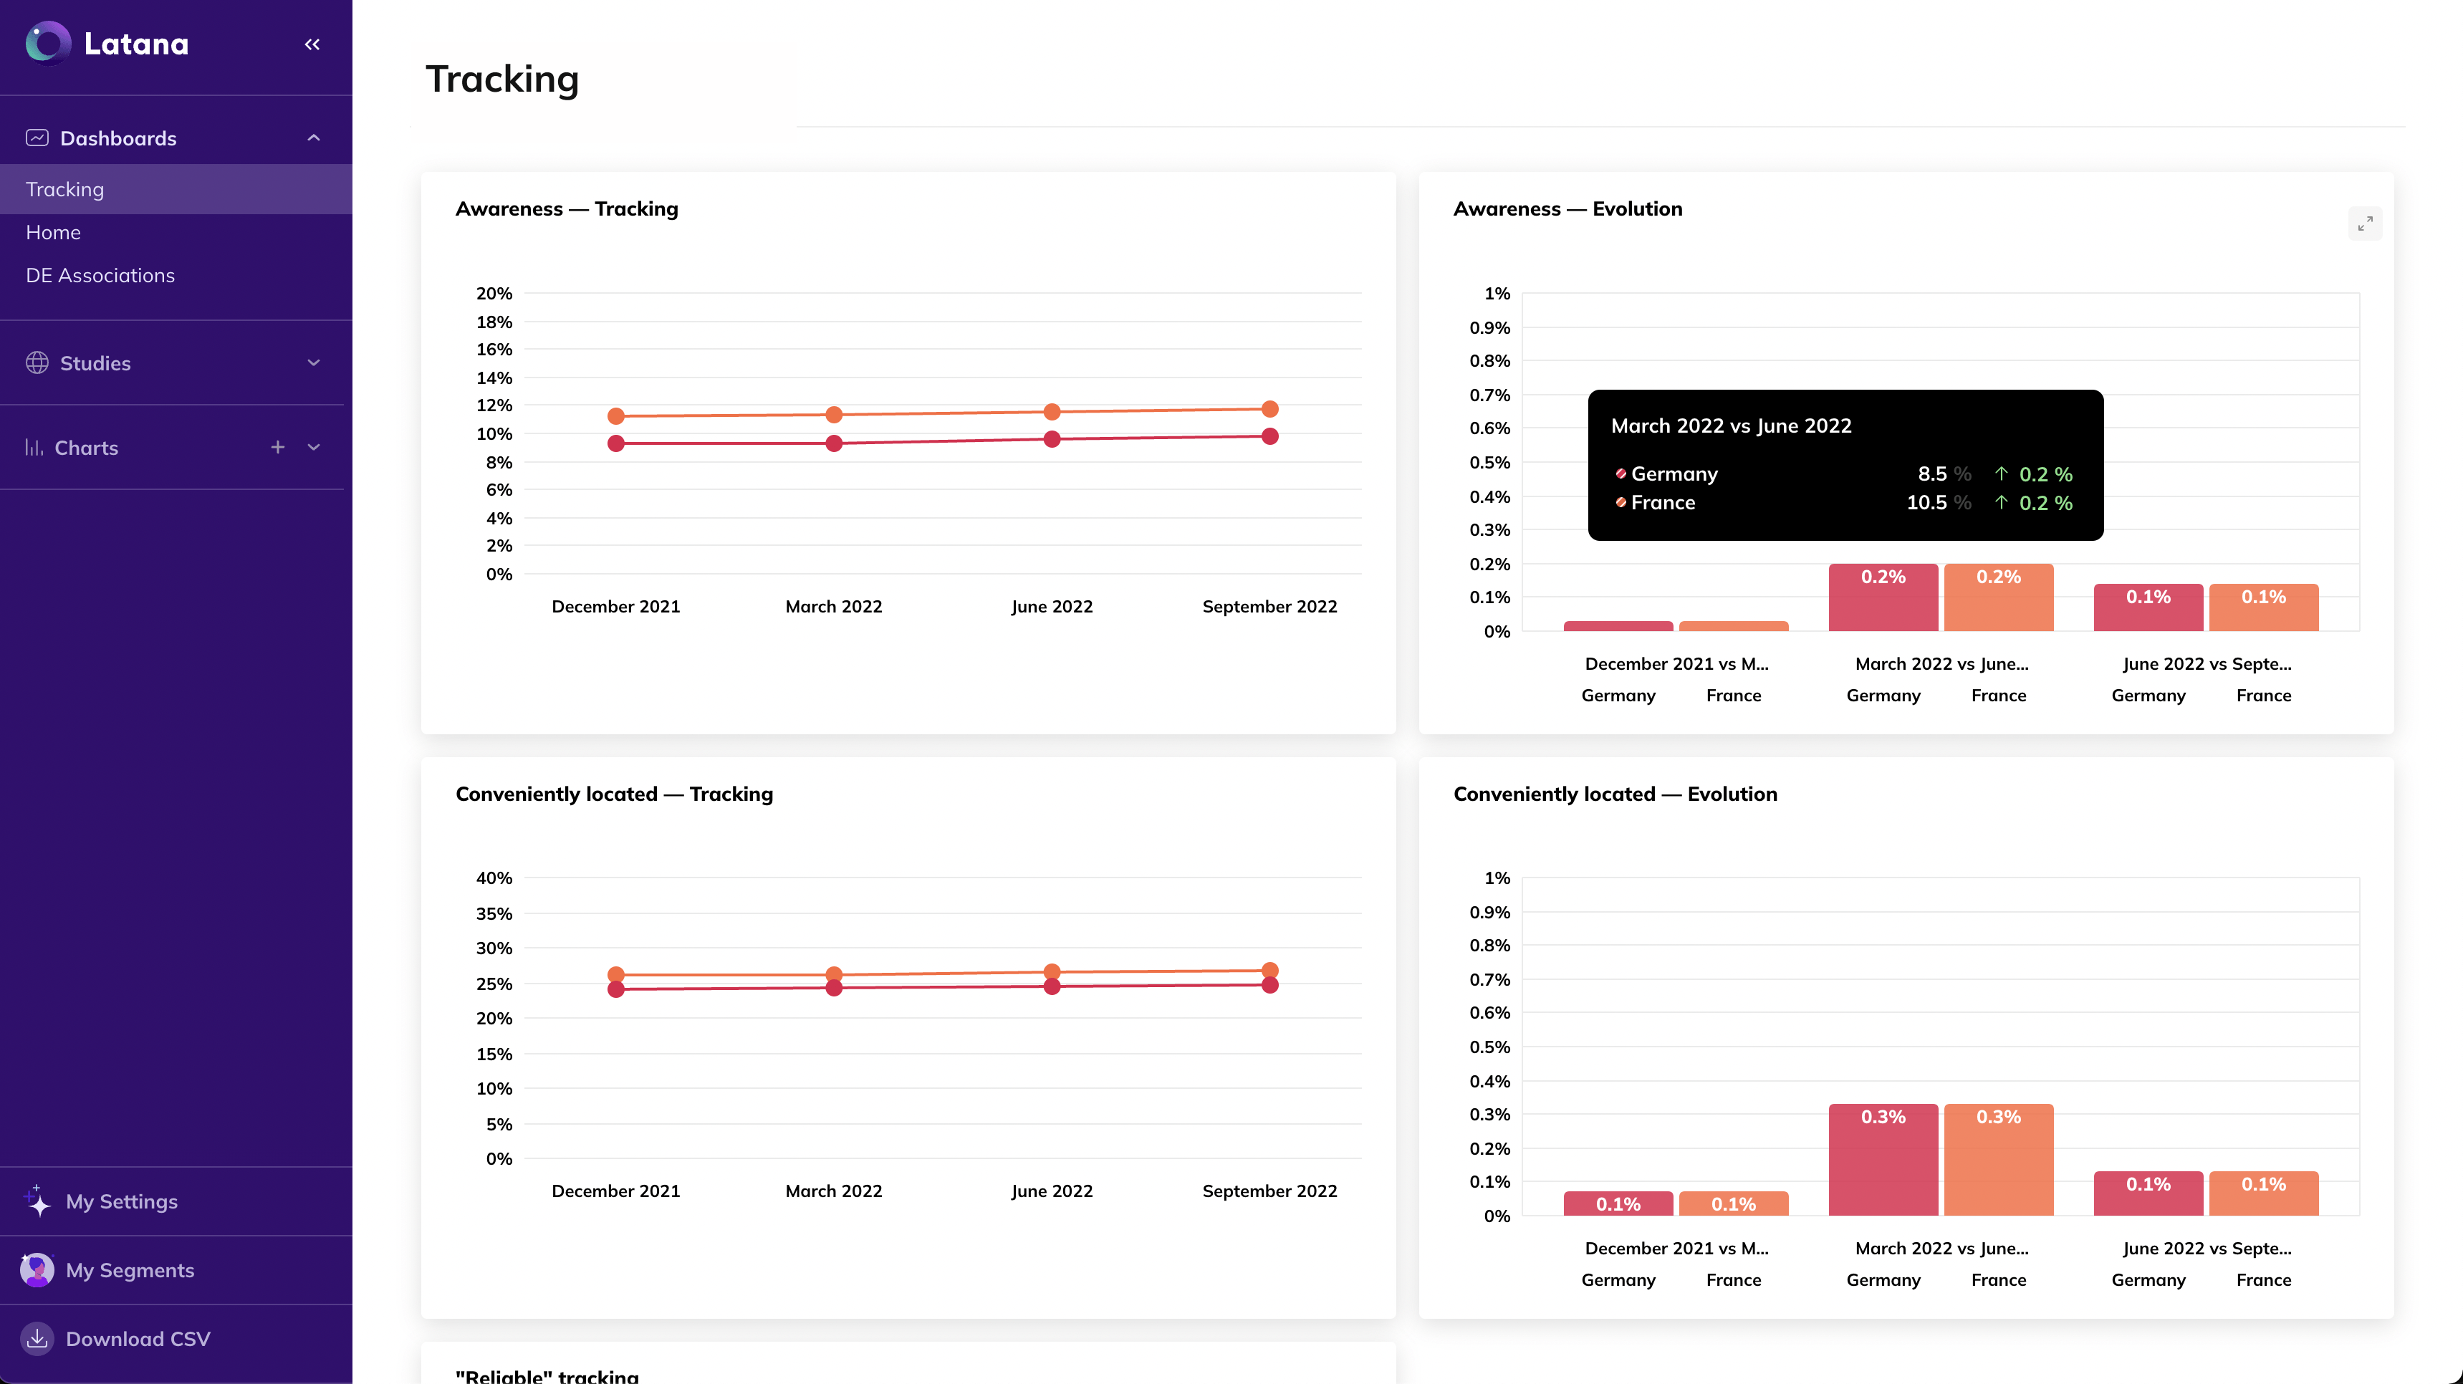
Task: Click Download CSV
Action: coord(138,1339)
